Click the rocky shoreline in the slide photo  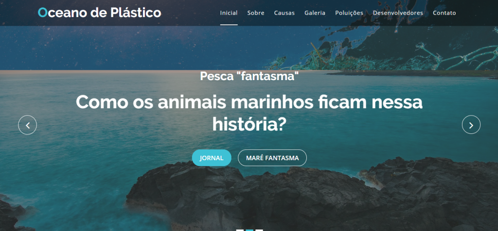(311, 197)
